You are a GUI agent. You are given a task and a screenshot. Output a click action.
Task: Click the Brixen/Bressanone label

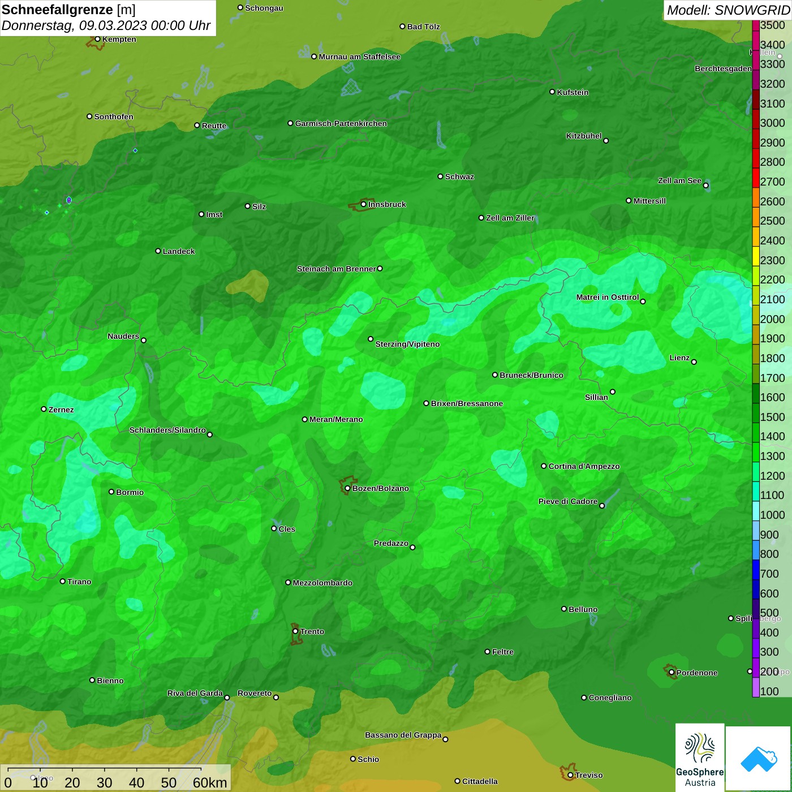click(x=467, y=403)
